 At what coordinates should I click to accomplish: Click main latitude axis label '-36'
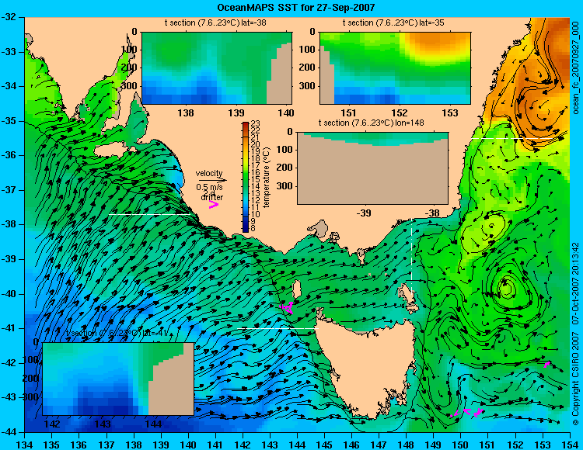pyautogui.click(x=9, y=155)
